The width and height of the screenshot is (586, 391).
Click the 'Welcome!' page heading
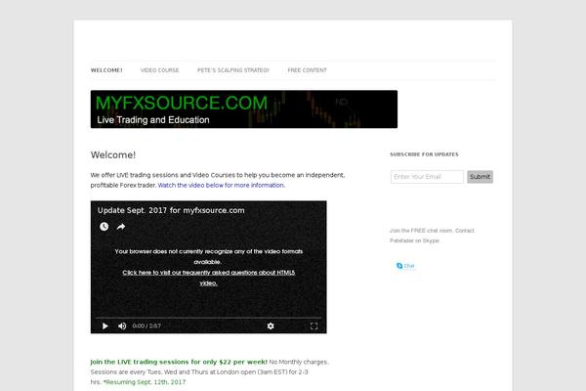[113, 154]
